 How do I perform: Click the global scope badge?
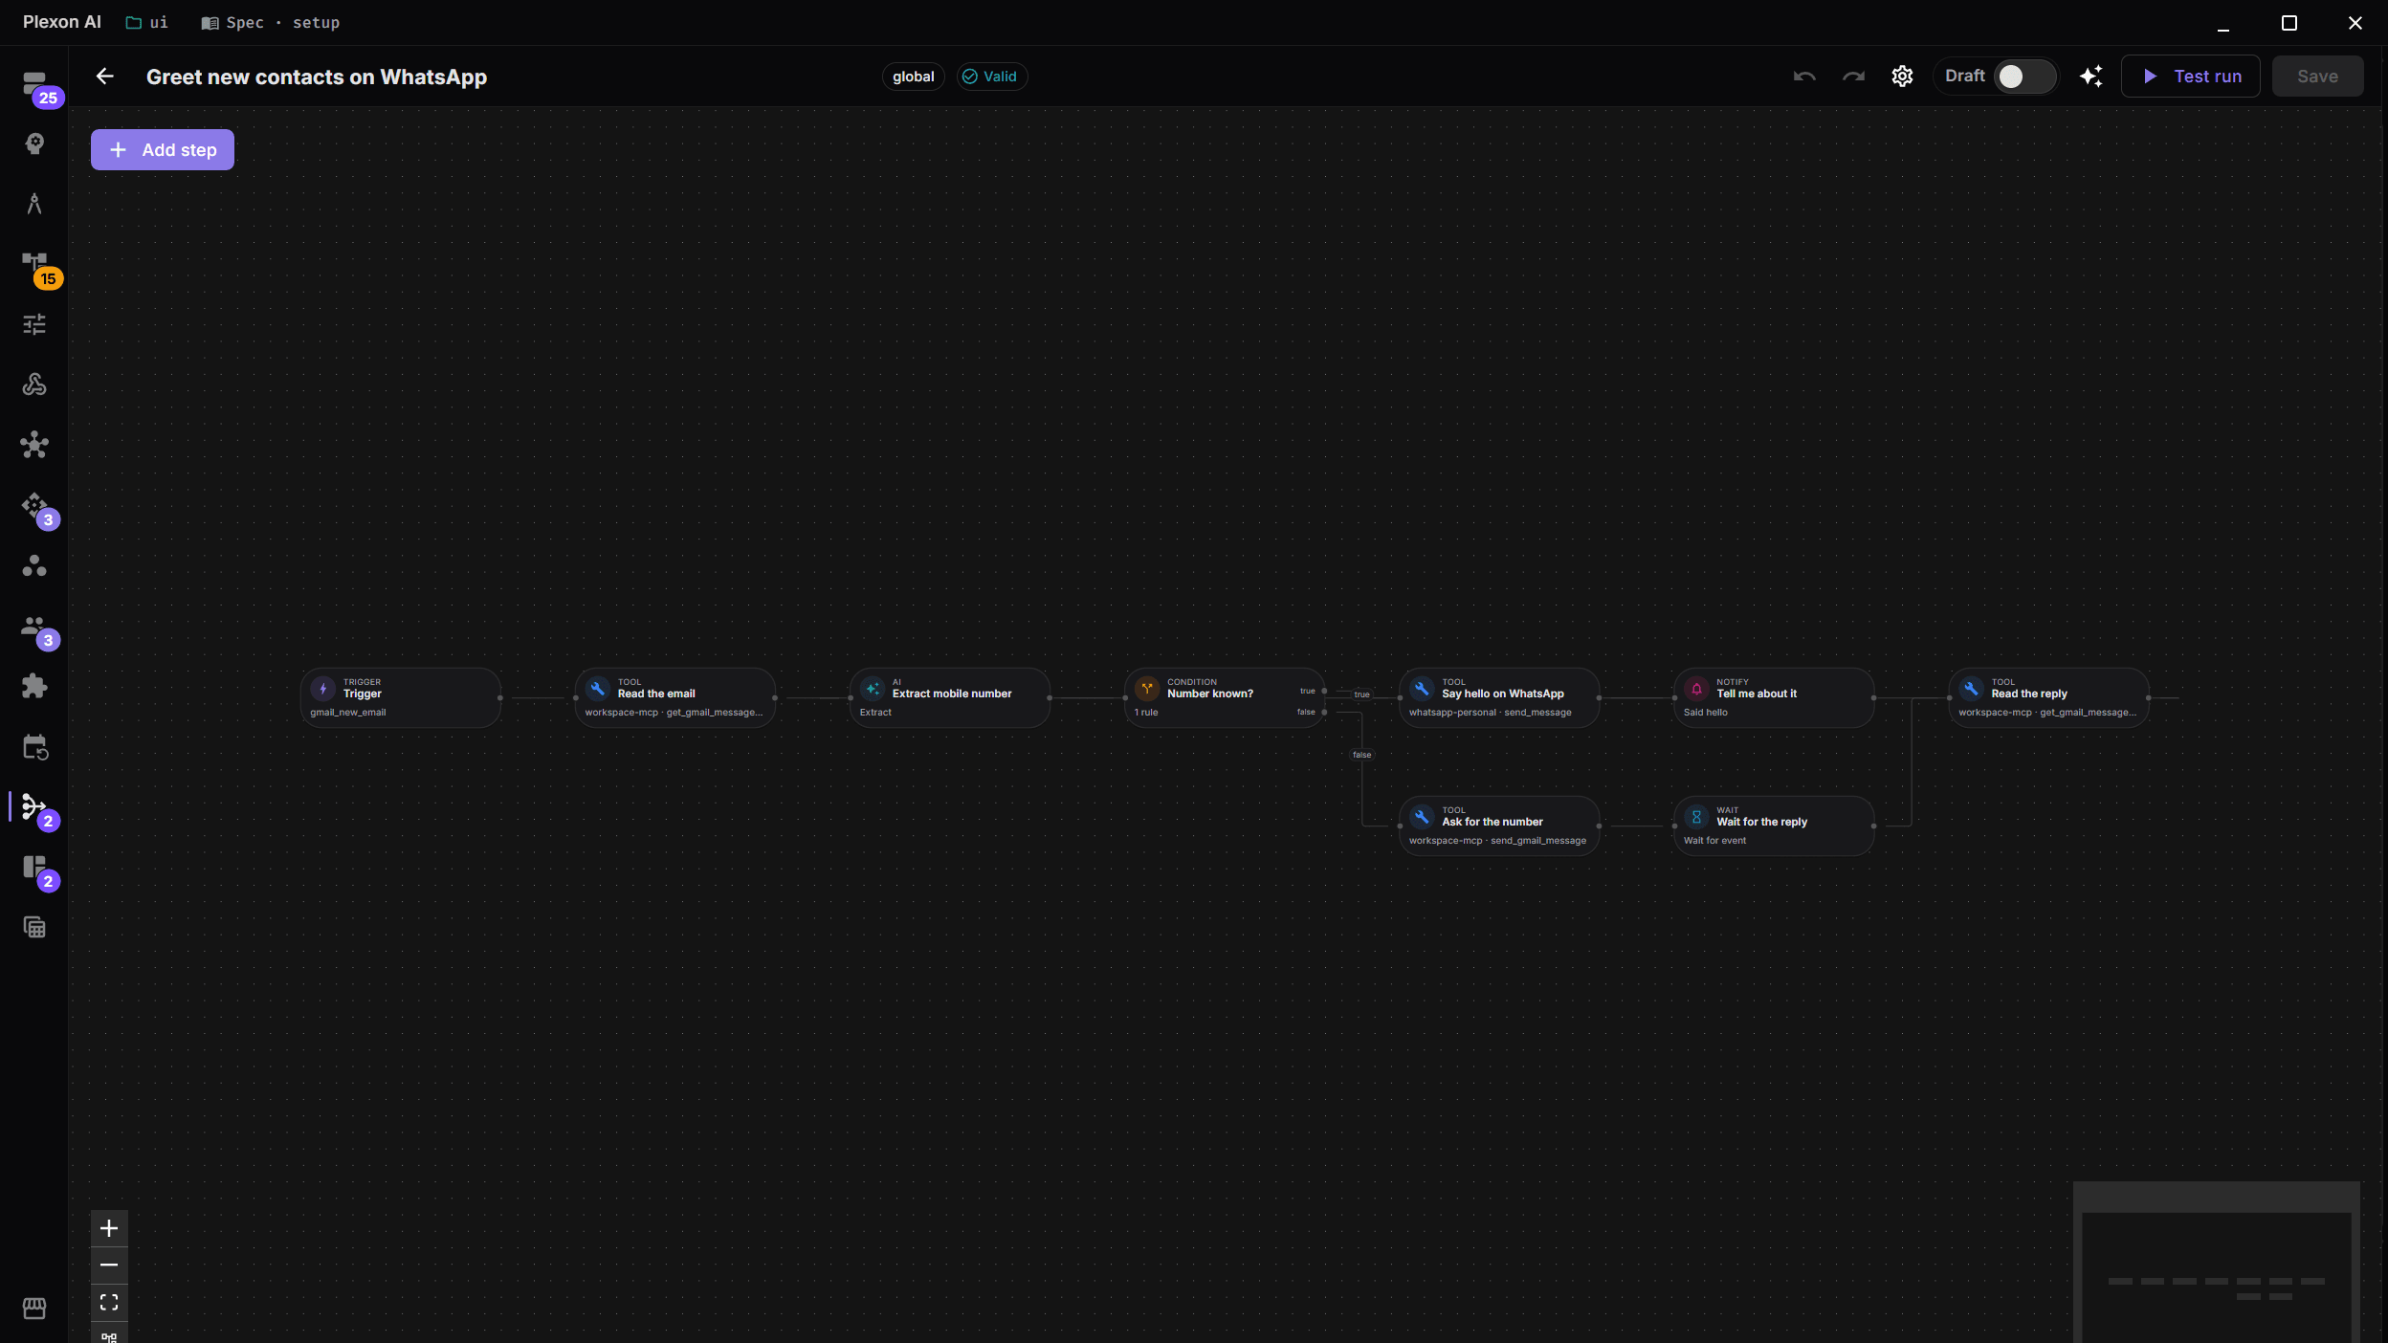tap(913, 77)
